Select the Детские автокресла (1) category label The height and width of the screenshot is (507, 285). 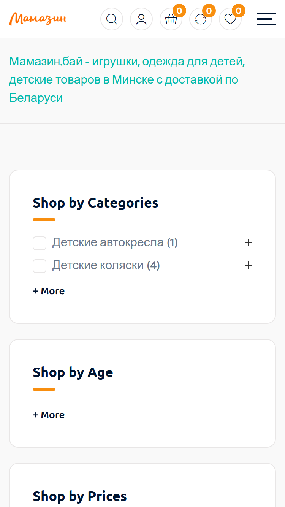click(x=115, y=242)
